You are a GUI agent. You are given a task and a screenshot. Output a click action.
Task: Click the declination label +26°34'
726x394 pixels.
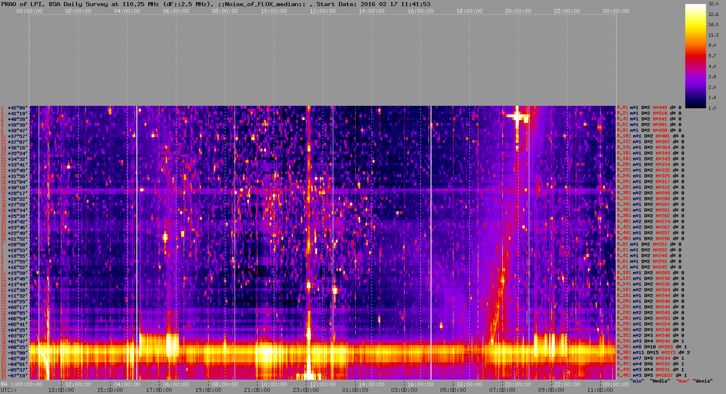click(x=18, y=210)
